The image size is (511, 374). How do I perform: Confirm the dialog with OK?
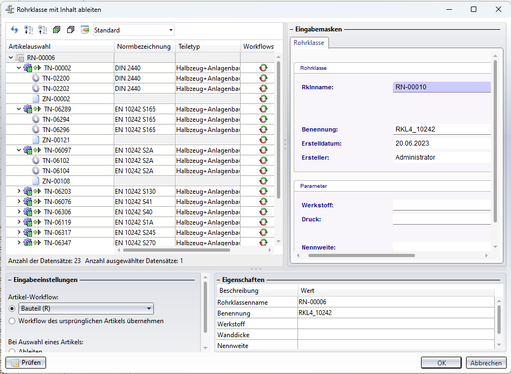pyautogui.click(x=441, y=363)
